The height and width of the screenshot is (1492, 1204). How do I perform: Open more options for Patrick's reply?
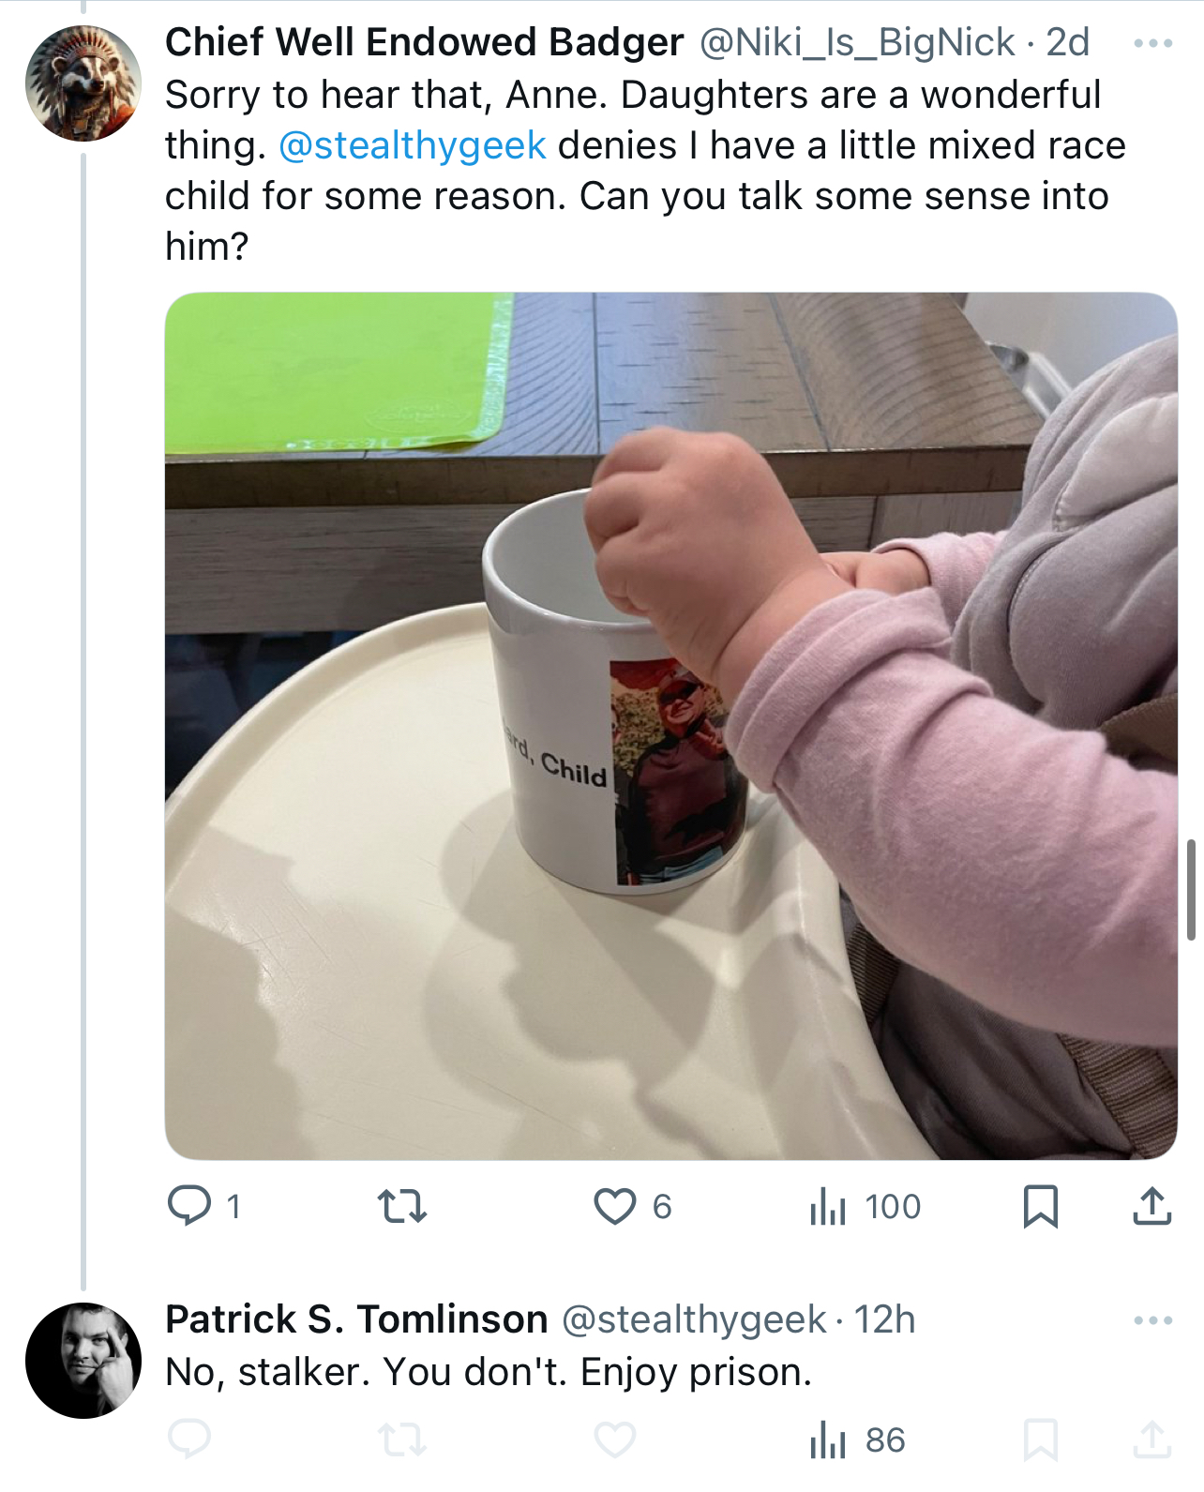click(x=1152, y=1320)
